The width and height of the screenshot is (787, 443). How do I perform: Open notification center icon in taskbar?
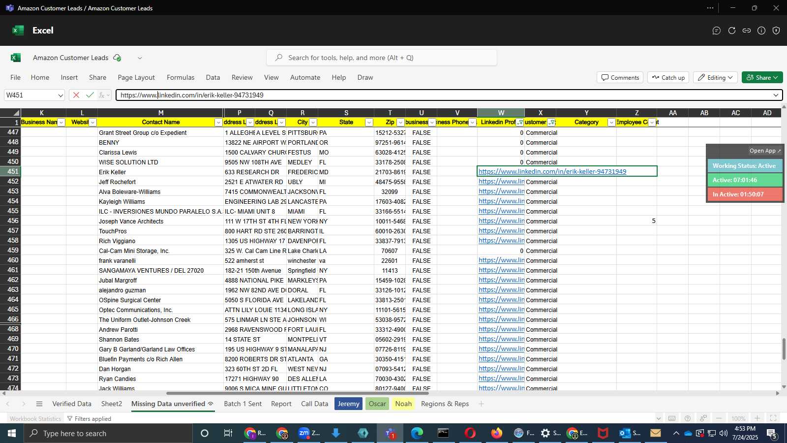pyautogui.click(x=772, y=433)
